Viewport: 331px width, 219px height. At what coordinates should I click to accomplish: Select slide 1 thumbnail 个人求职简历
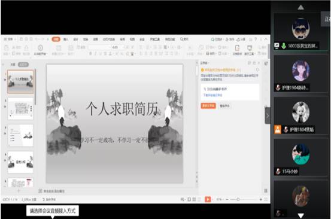pos(20,81)
